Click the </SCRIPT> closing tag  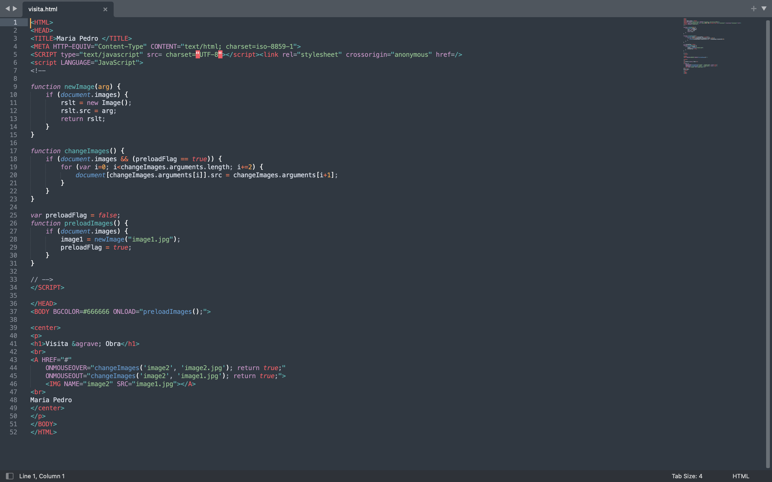[47, 288]
